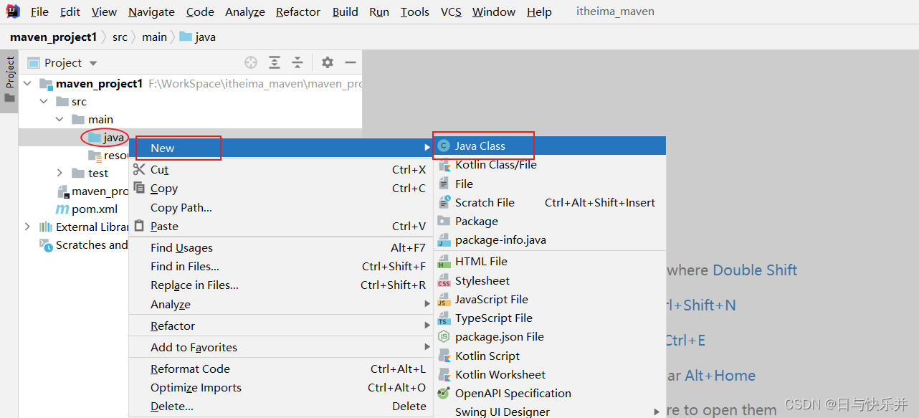Open Project panel settings via the gear icon
The image size is (919, 418).
point(327,62)
